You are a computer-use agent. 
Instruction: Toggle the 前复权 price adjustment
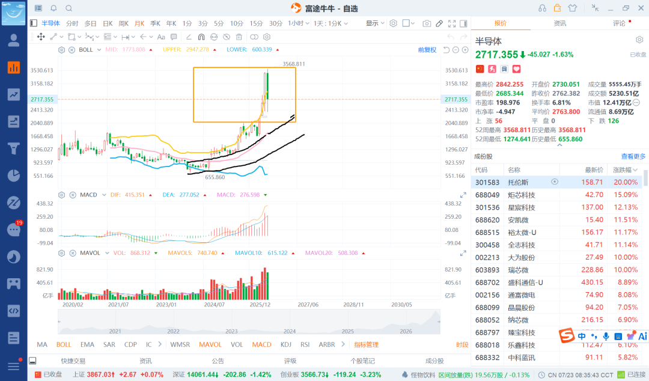pyautogui.click(x=427, y=50)
